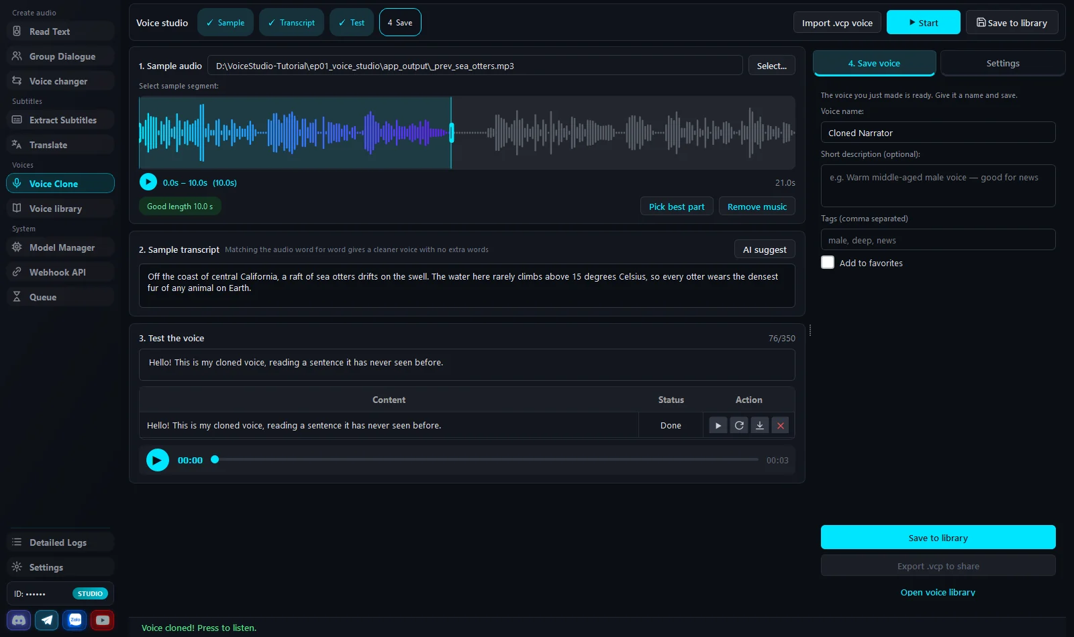The height and width of the screenshot is (637, 1074).
Task: Click Pick best part
Action: click(x=677, y=207)
